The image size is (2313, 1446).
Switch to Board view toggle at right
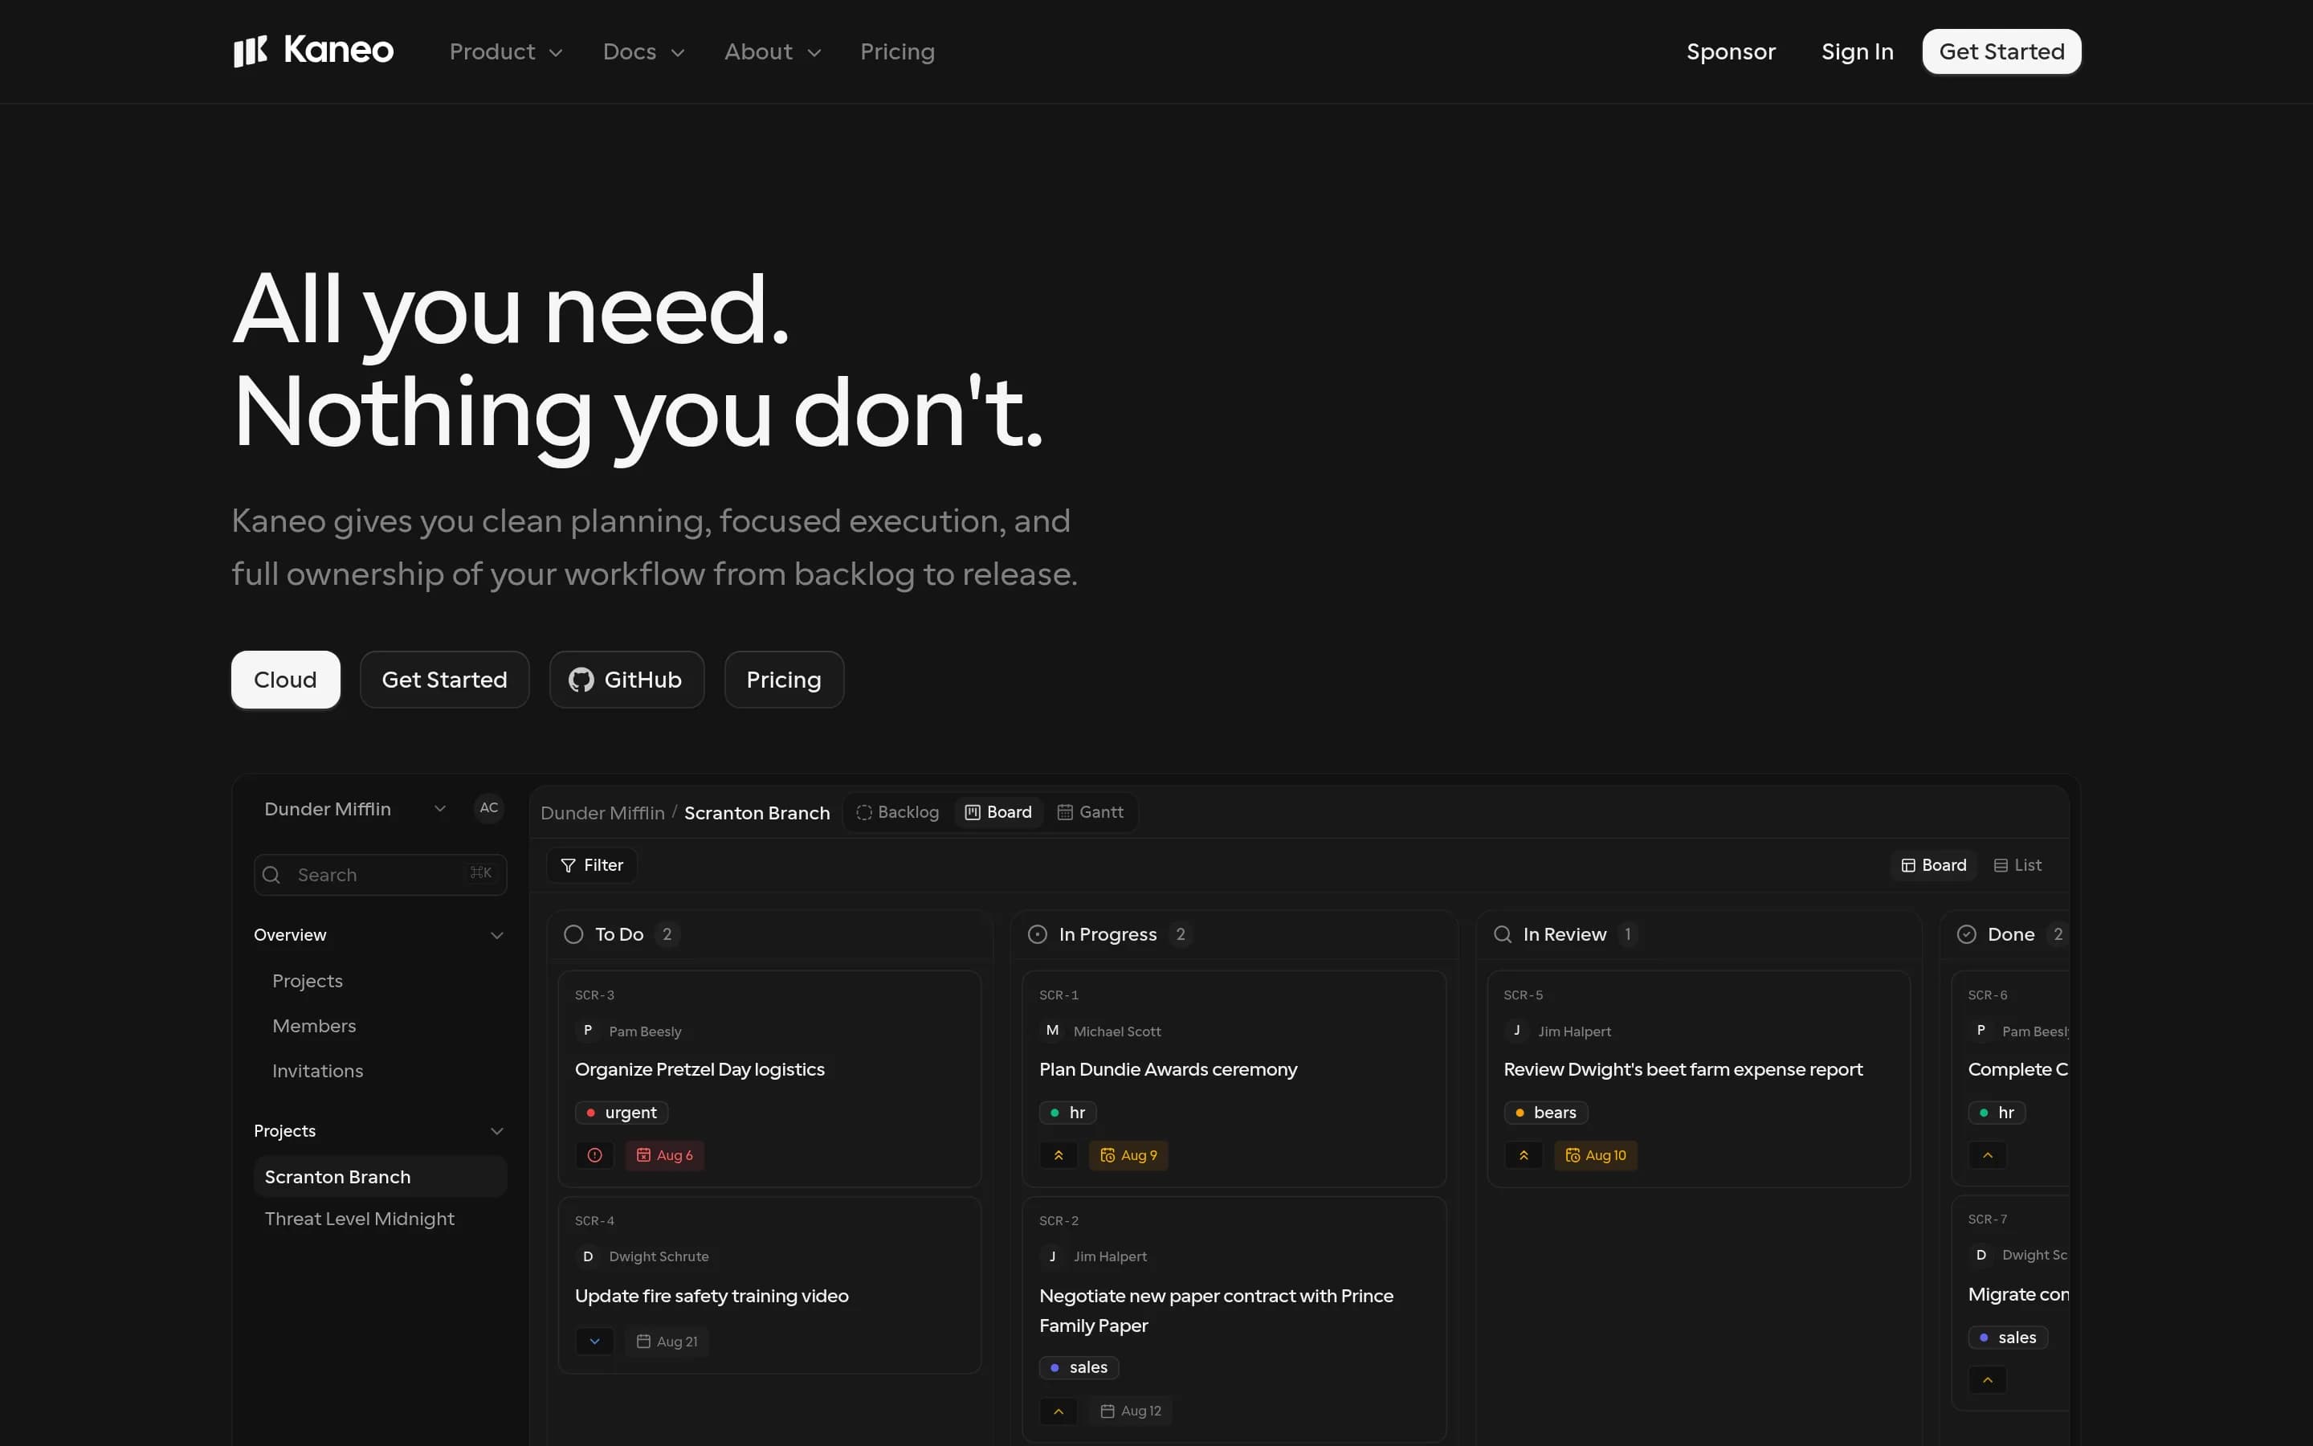pos(1934,865)
